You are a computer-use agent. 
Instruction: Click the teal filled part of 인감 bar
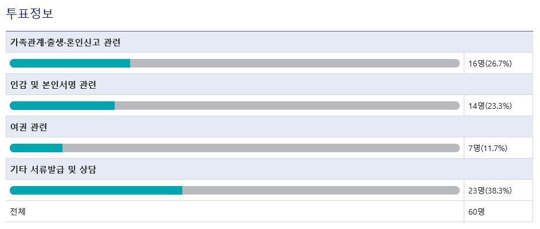point(62,105)
